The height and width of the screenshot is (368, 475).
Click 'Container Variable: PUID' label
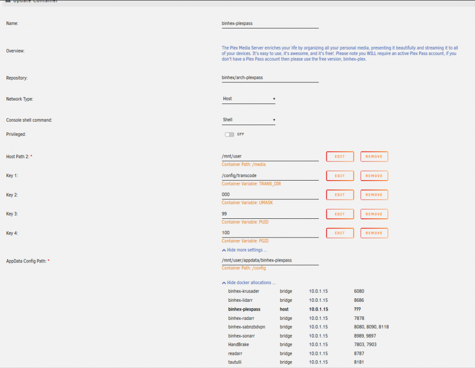tap(245, 222)
